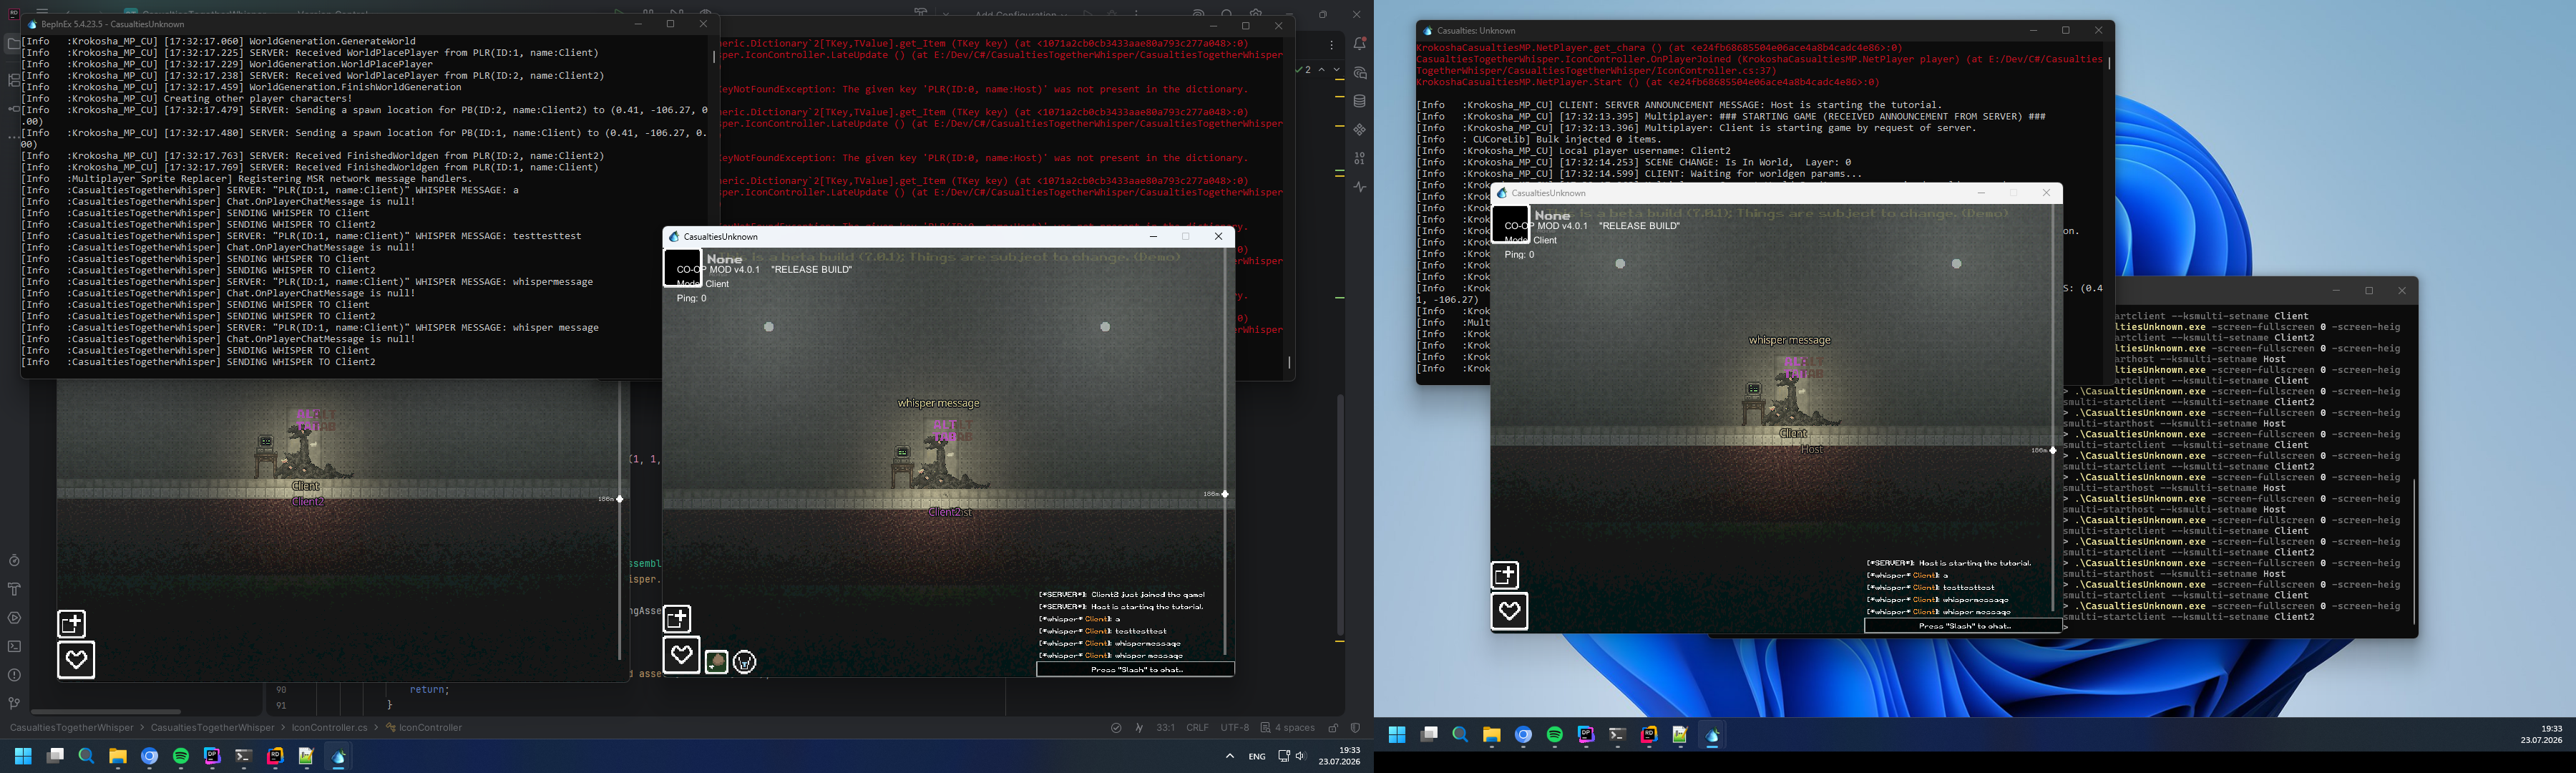Open the Terminal tool window in Rider's sidebar
This screenshot has width=2576, height=773.
pyautogui.click(x=14, y=646)
